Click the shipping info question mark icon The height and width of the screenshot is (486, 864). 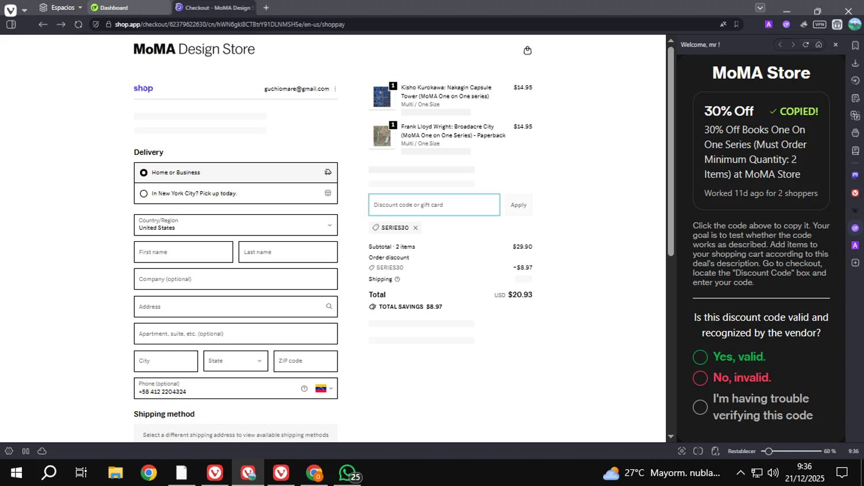tap(397, 279)
